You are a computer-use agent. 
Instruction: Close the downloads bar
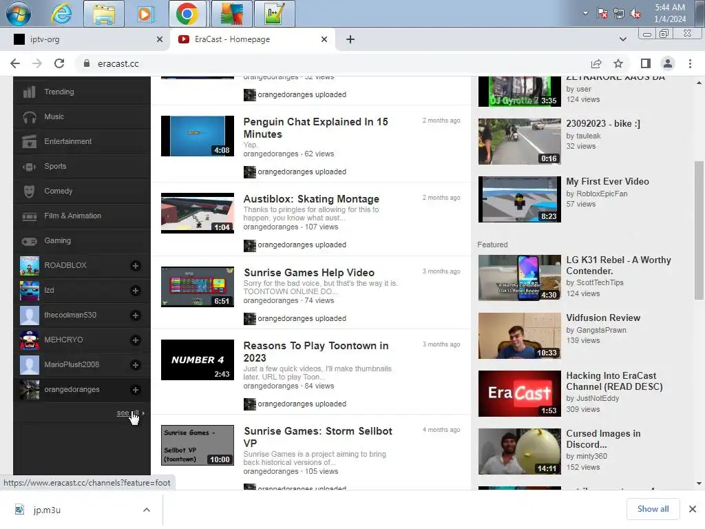[x=693, y=509]
